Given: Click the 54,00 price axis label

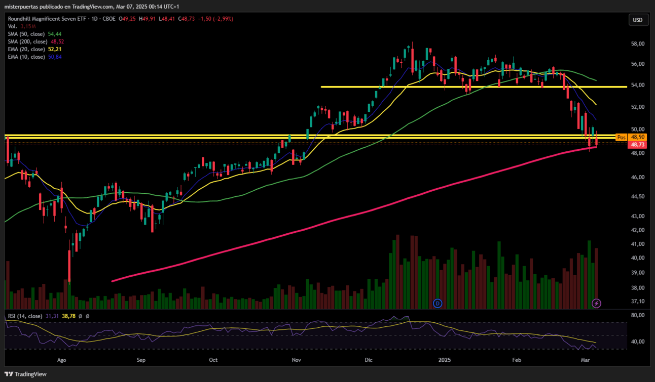Looking at the screenshot, I should point(637,85).
